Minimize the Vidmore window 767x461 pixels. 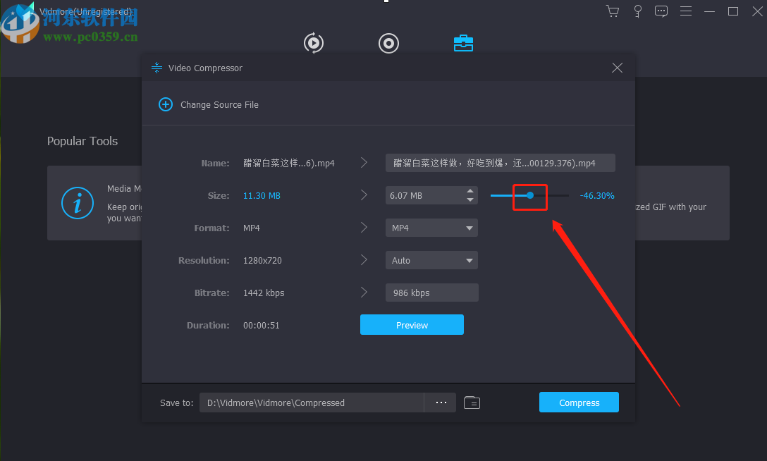(709, 11)
